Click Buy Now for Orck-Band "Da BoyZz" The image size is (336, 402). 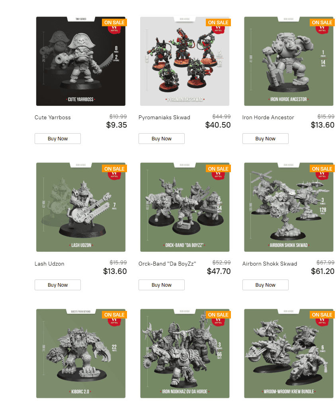pyautogui.click(x=162, y=285)
